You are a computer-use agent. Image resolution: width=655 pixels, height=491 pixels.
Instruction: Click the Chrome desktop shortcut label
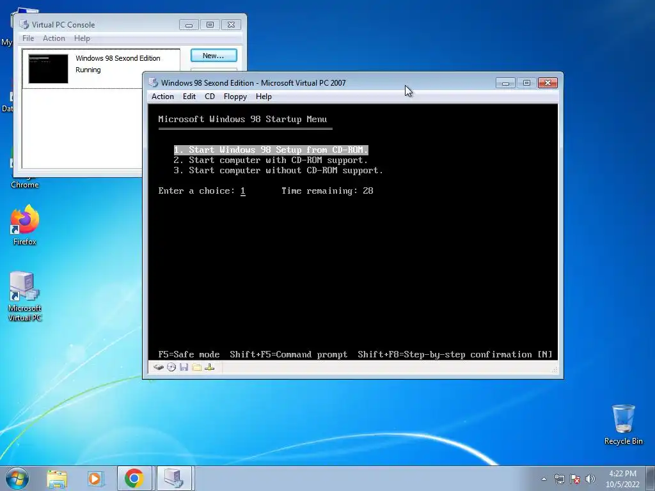click(x=25, y=185)
